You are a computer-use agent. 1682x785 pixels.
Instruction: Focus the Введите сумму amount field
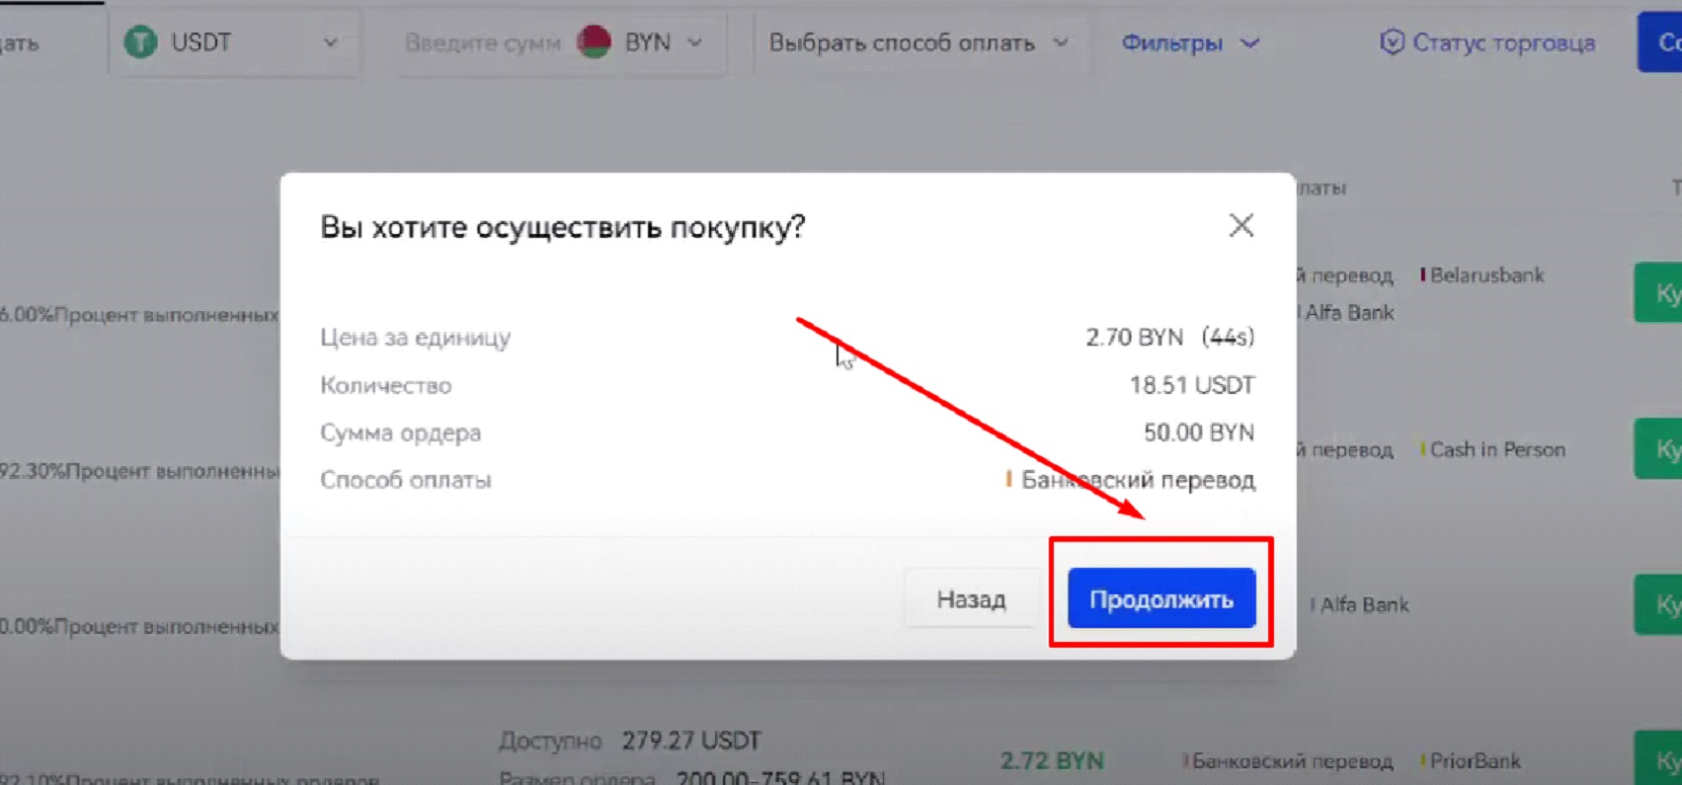pyautogui.click(x=482, y=42)
